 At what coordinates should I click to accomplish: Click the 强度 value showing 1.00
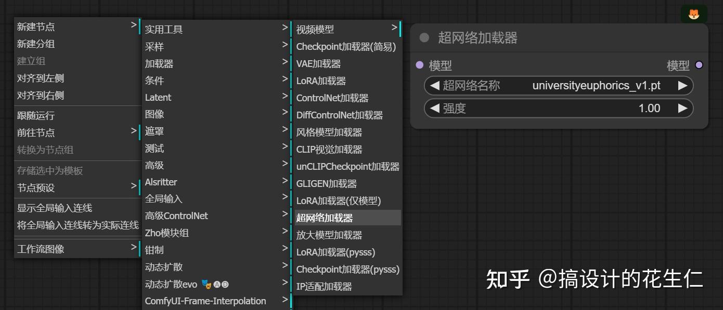tap(650, 108)
